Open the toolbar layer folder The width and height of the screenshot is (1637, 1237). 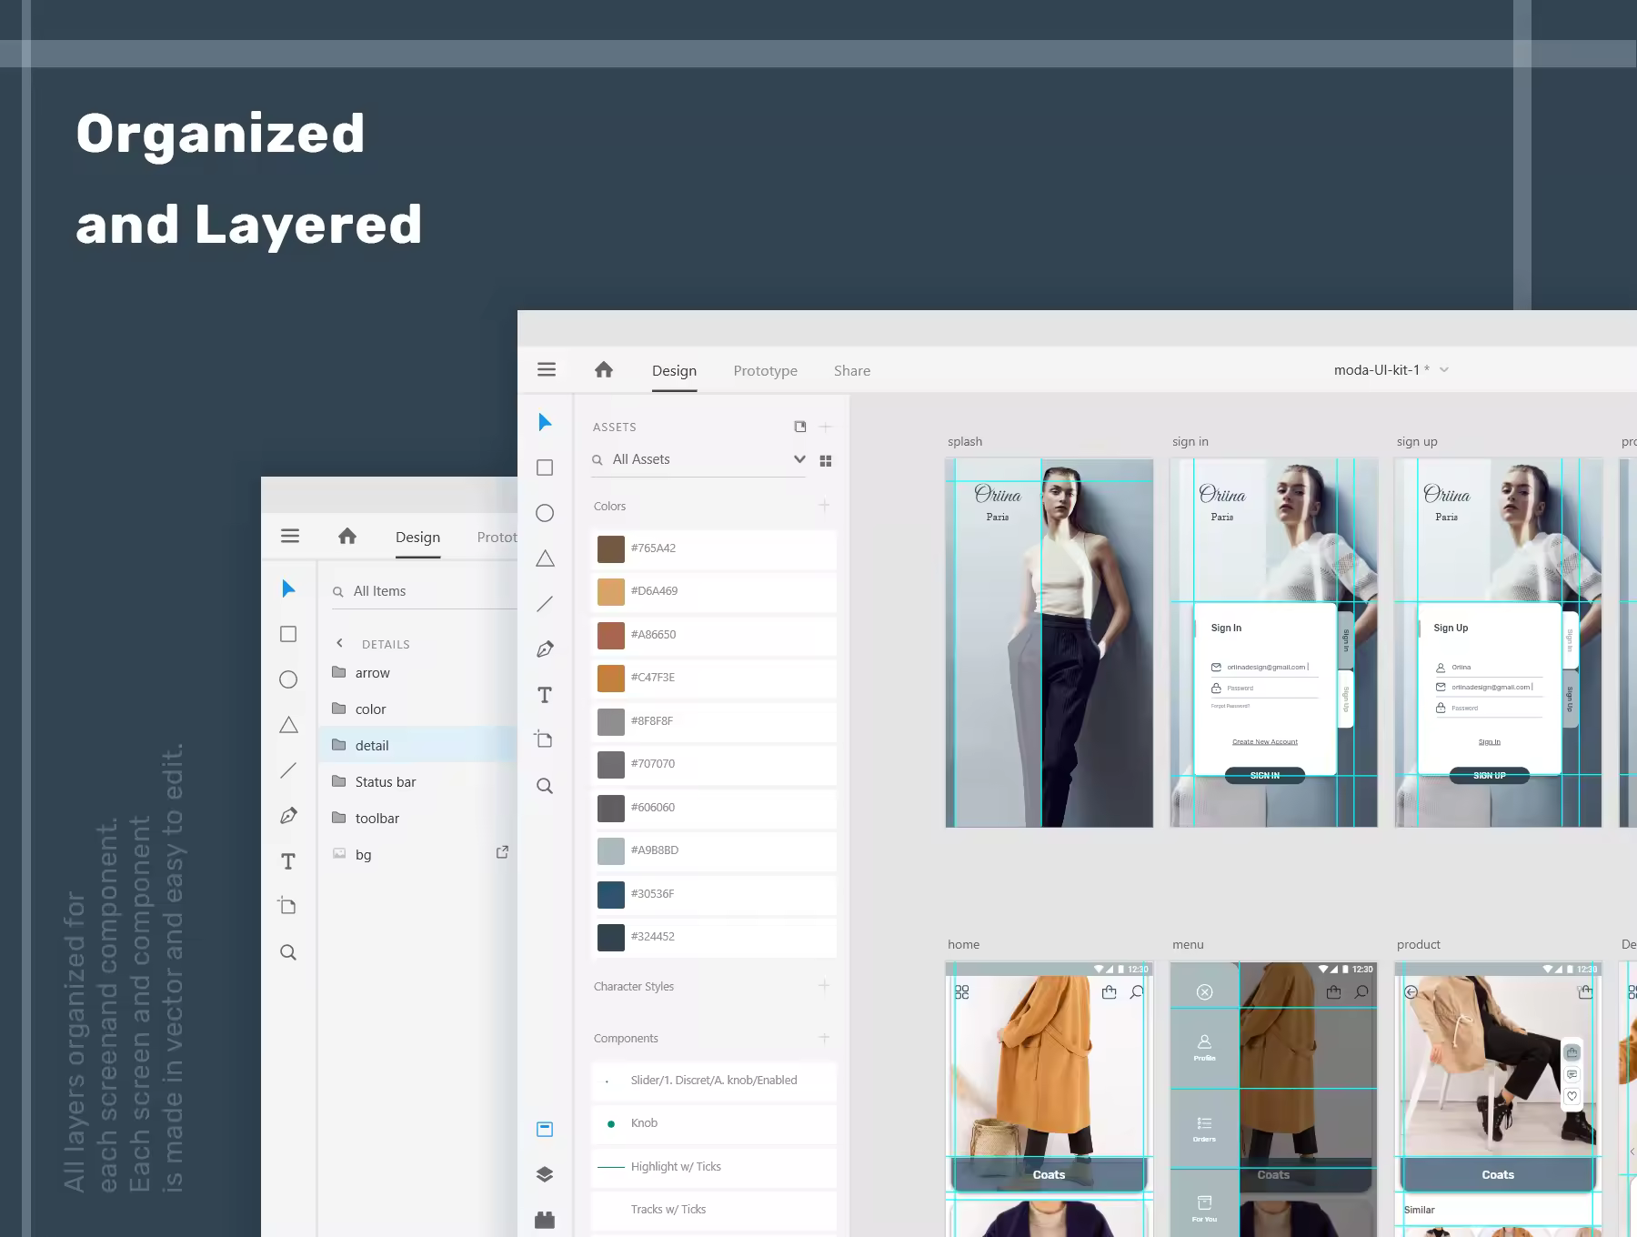419,819
